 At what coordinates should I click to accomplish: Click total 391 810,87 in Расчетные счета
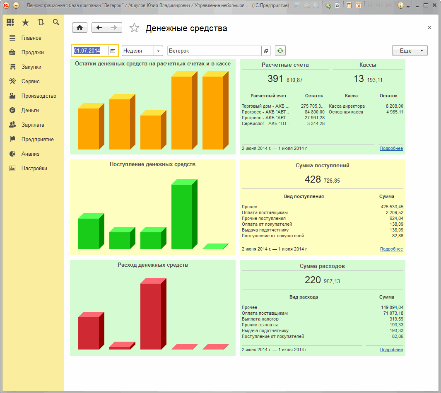pyautogui.click(x=285, y=79)
